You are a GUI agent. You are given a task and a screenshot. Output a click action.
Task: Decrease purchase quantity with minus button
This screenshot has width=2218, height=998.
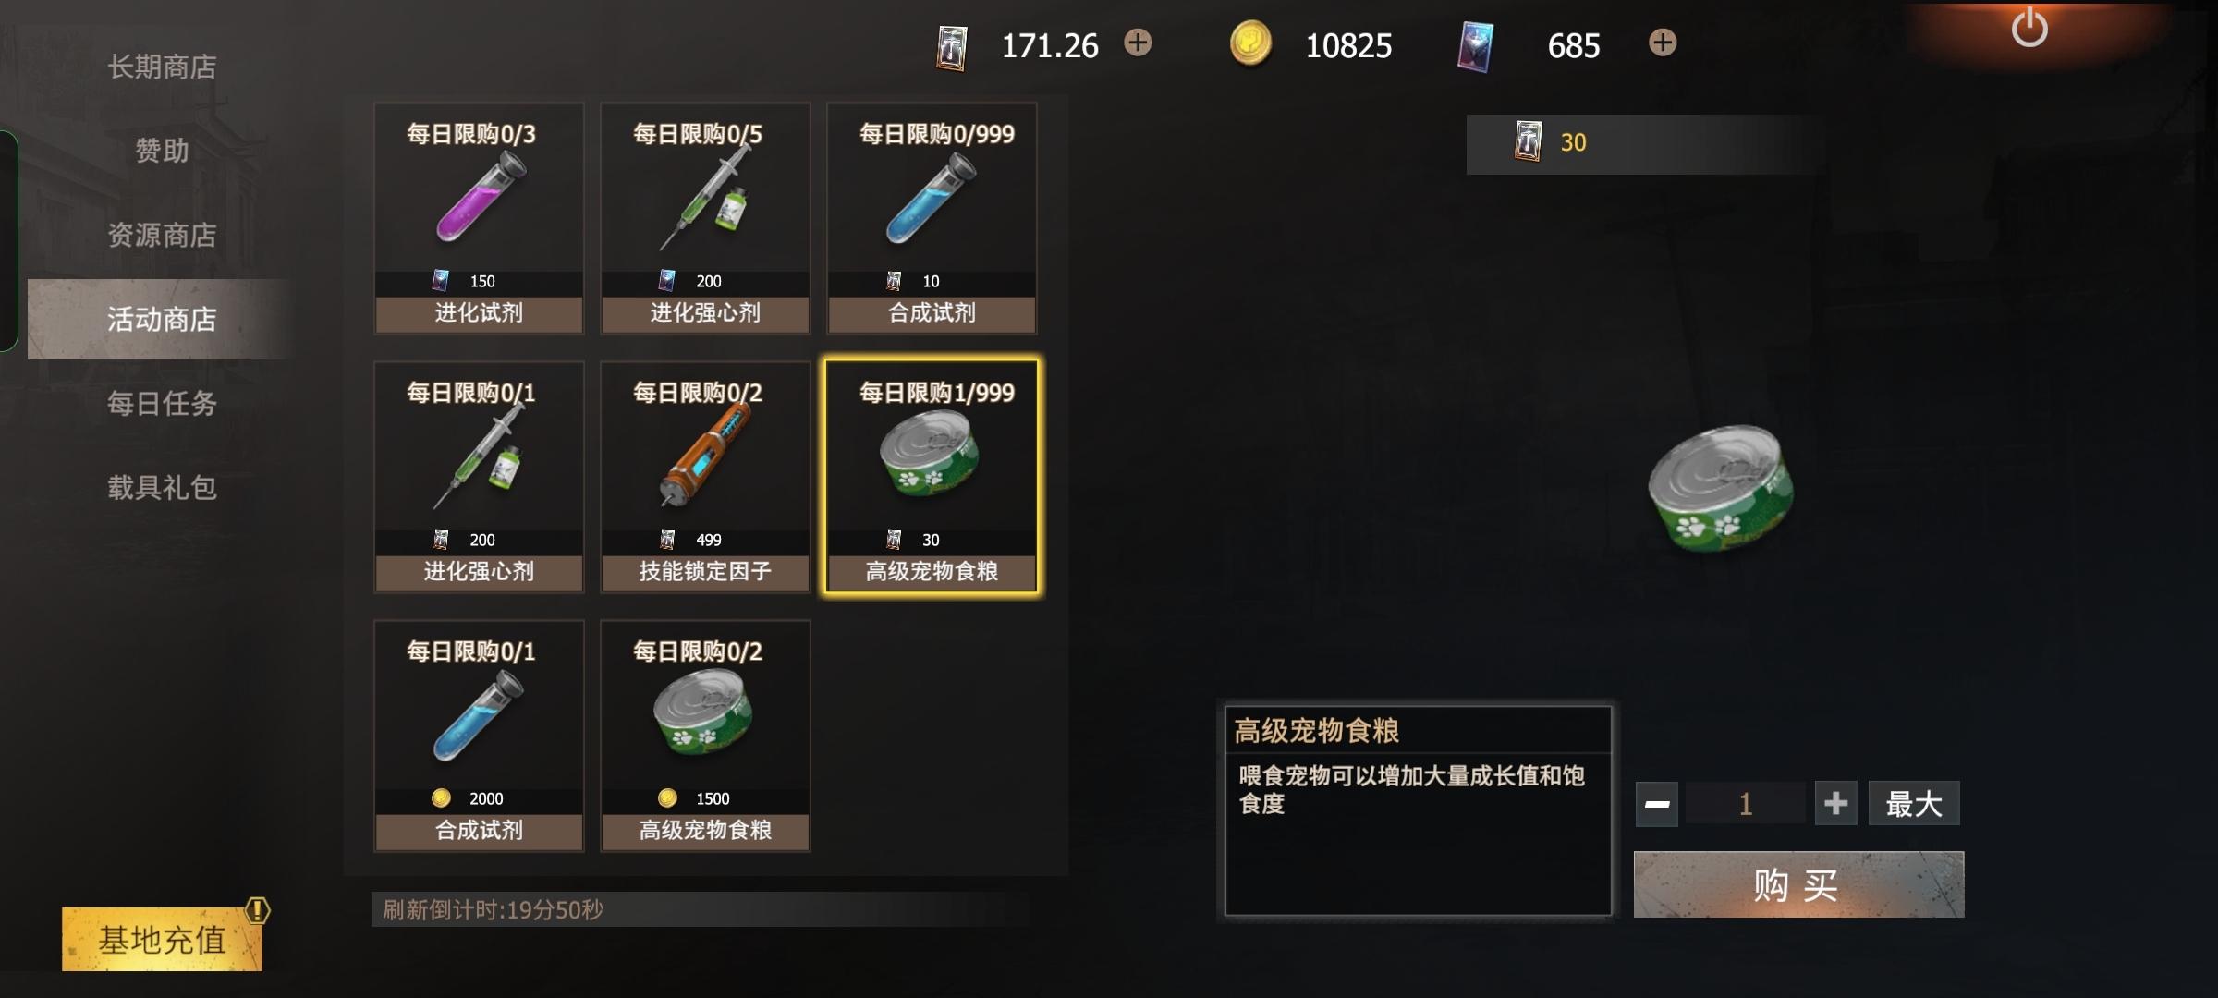click(1657, 804)
